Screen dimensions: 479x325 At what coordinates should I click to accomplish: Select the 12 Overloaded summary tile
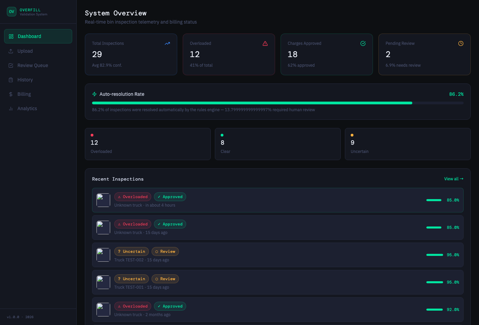pyautogui.click(x=148, y=144)
